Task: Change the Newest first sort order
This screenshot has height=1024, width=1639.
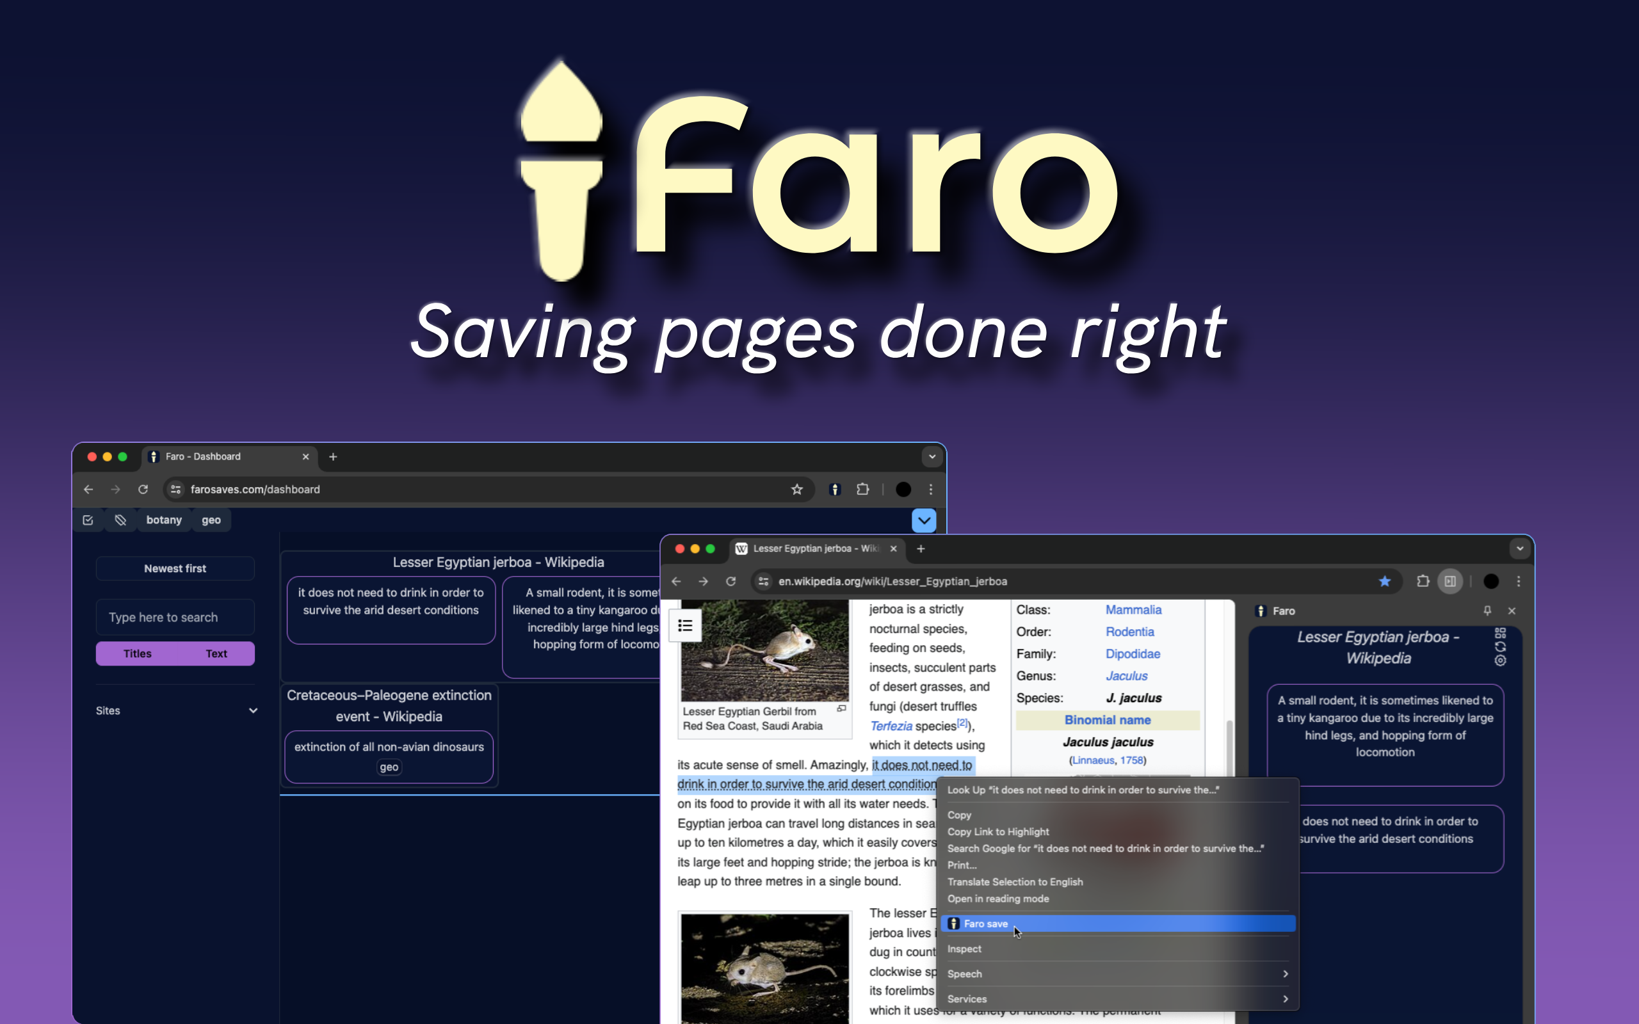Action: pos(175,568)
